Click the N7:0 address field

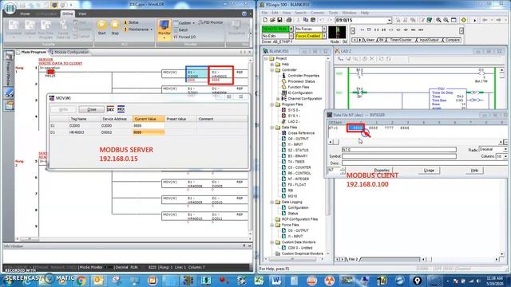(x=399, y=149)
